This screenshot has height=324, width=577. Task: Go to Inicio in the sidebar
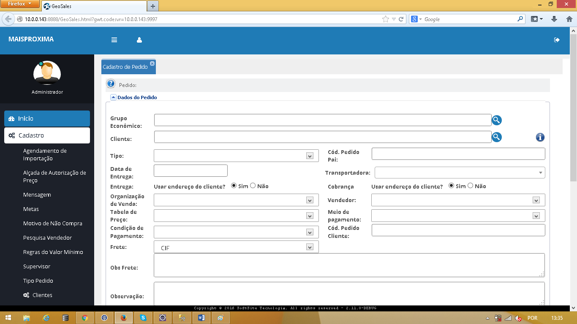click(47, 119)
